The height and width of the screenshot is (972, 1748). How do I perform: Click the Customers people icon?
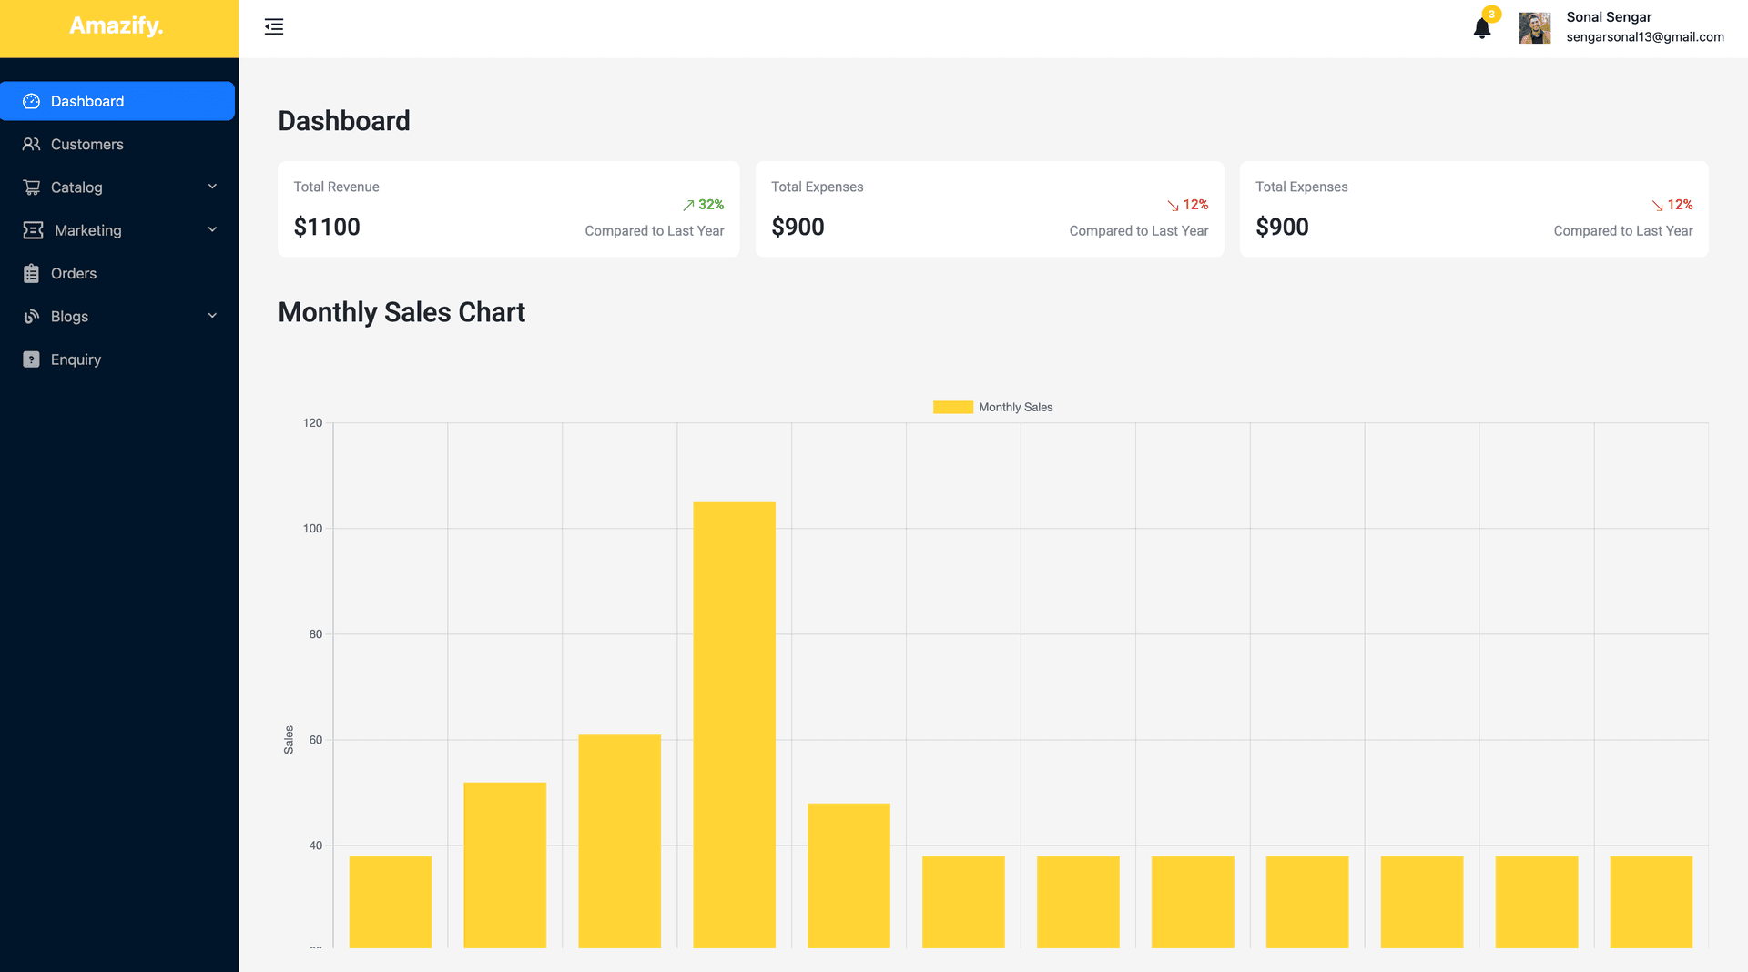coord(32,144)
